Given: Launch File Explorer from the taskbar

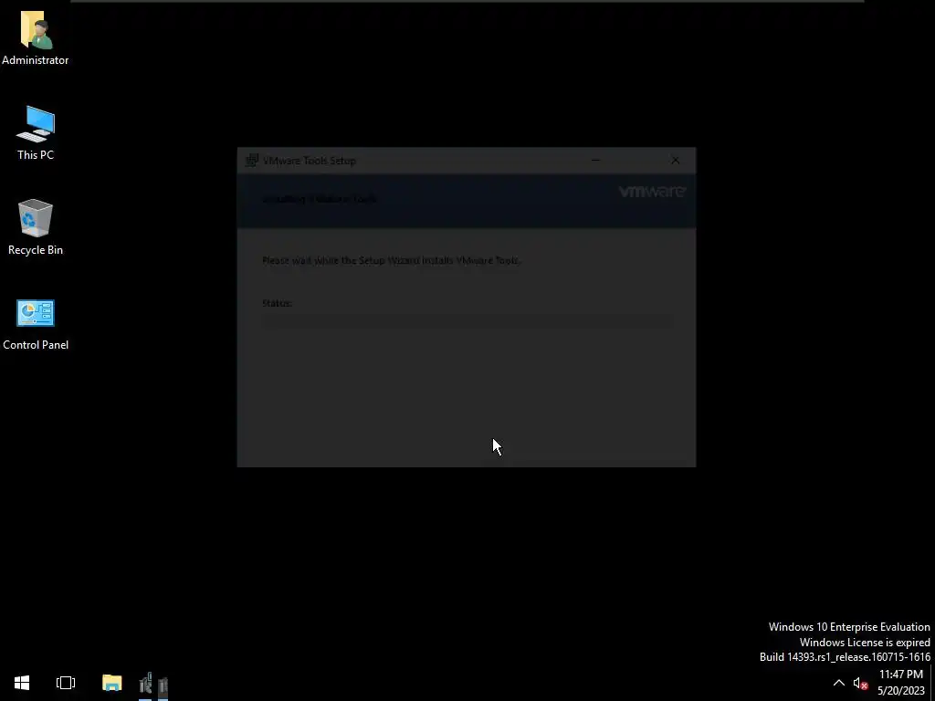Looking at the screenshot, I should pos(112,683).
